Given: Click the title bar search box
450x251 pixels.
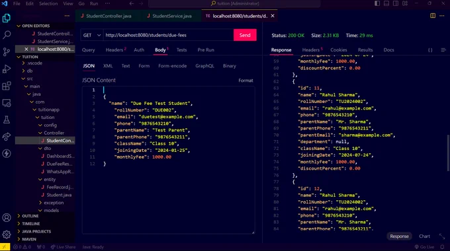Looking at the screenshot, I should point(234,3).
